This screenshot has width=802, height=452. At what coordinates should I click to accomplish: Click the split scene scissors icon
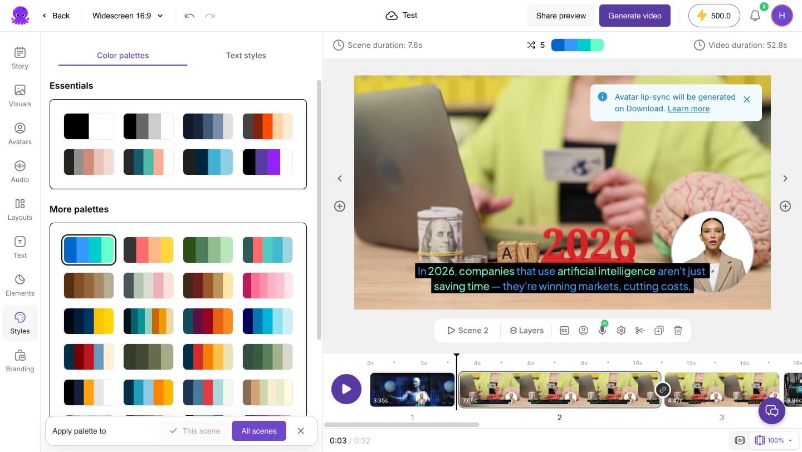[640, 331]
